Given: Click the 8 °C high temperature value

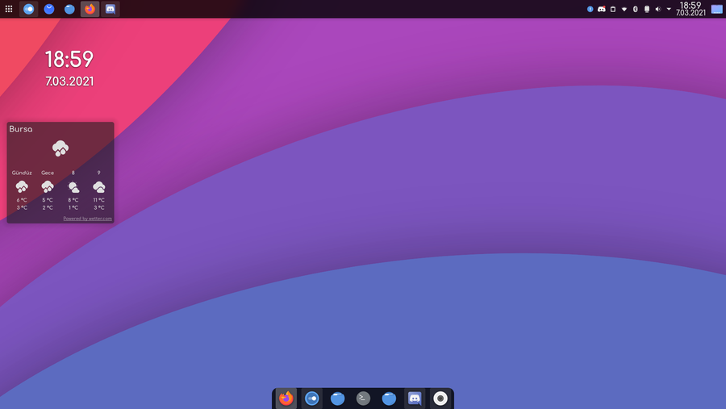Looking at the screenshot, I should coord(73,200).
